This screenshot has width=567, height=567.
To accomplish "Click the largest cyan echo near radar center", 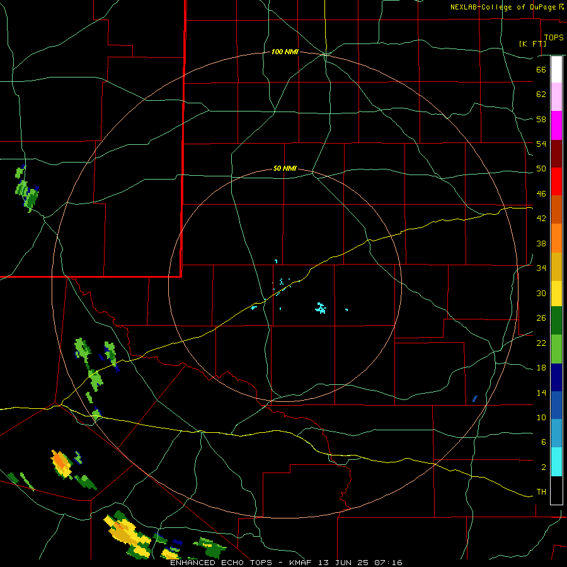I will 321,308.
